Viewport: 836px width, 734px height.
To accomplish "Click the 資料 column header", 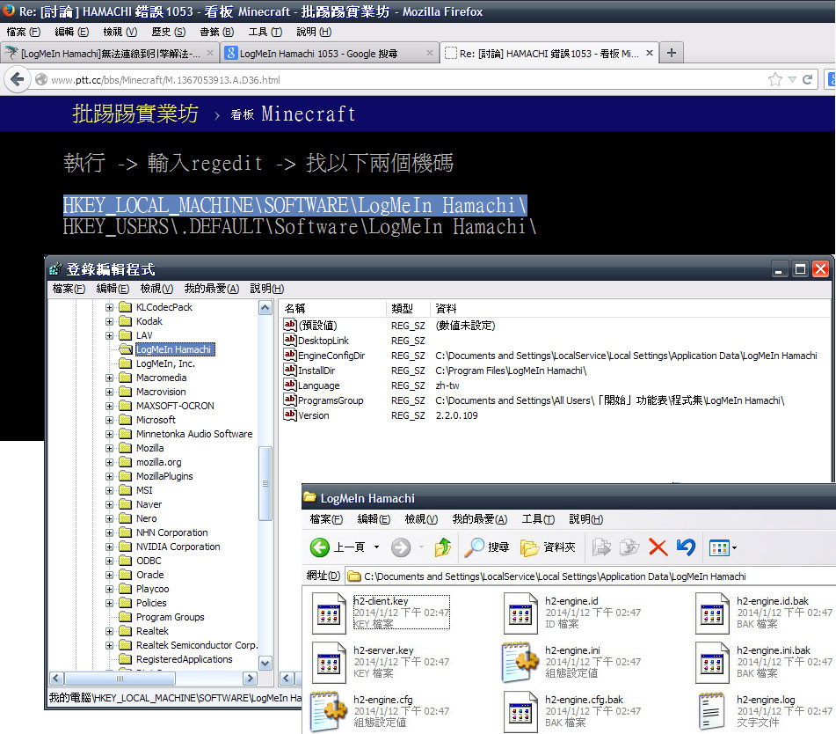I will pos(630,309).
